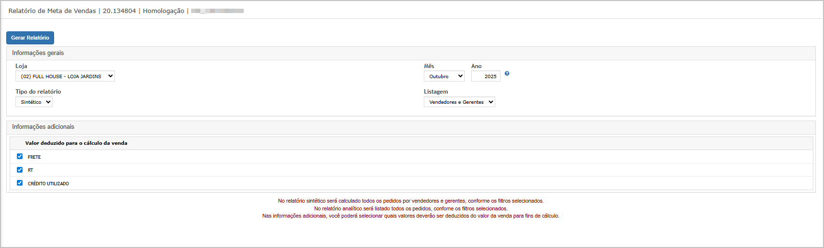Toggle the RT checkbox

(20, 170)
